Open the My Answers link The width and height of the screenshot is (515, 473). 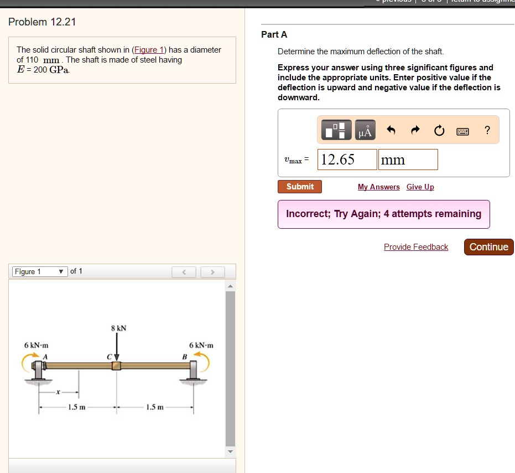(379, 187)
